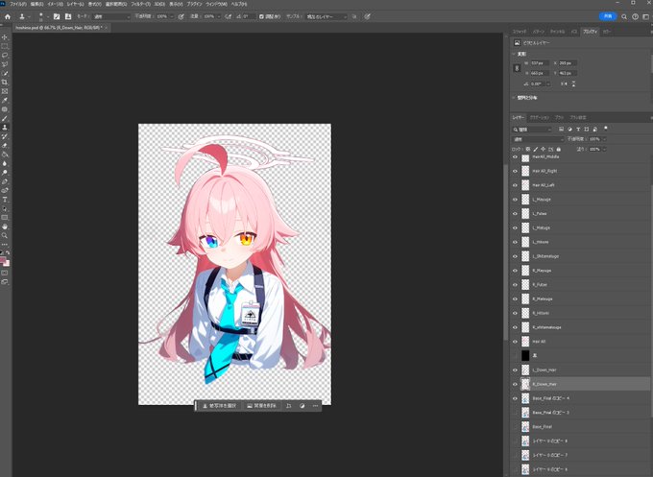This screenshot has width=653, height=477.
Task: Click the W width input field
Action: point(540,63)
